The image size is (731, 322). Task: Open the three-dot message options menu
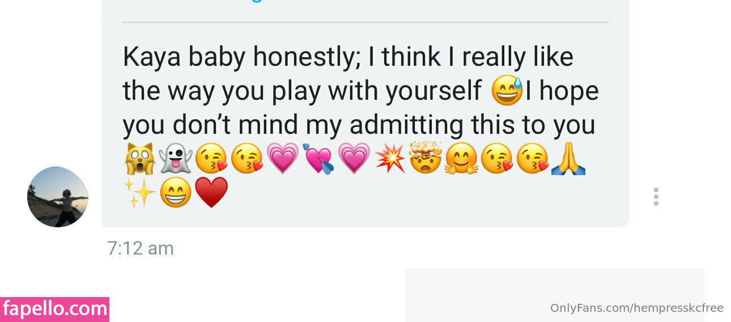[656, 197]
